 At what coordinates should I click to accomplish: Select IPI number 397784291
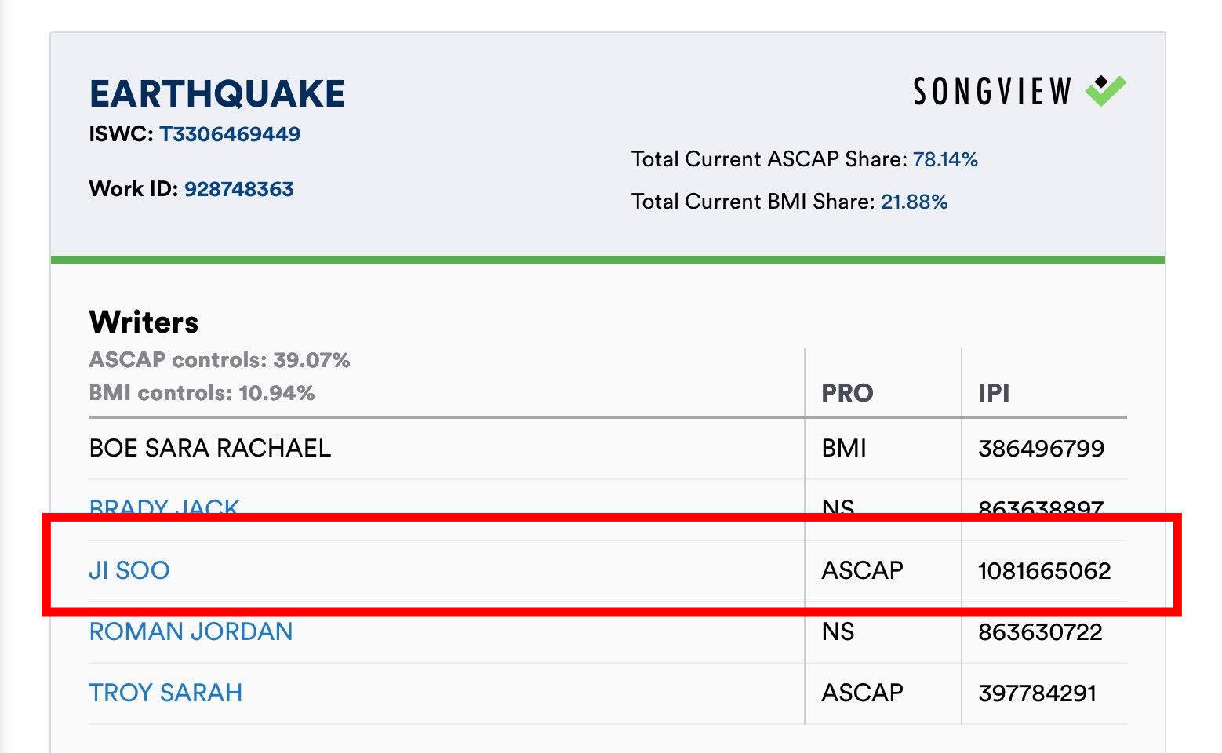[1037, 693]
